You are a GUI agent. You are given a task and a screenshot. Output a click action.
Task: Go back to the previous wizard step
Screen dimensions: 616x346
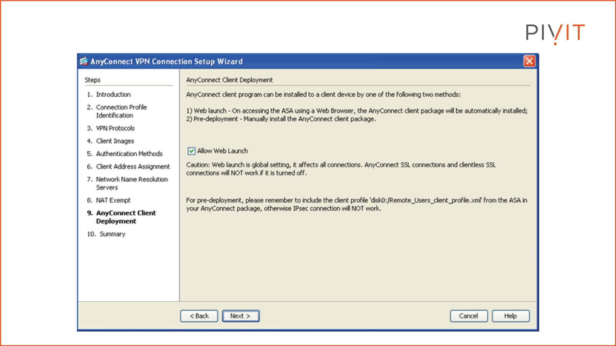tap(199, 316)
